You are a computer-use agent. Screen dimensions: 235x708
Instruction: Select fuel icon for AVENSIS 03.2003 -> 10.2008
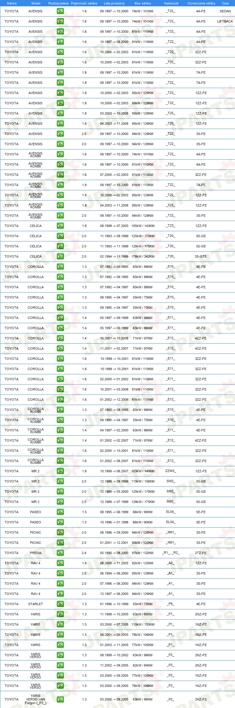click(60, 113)
